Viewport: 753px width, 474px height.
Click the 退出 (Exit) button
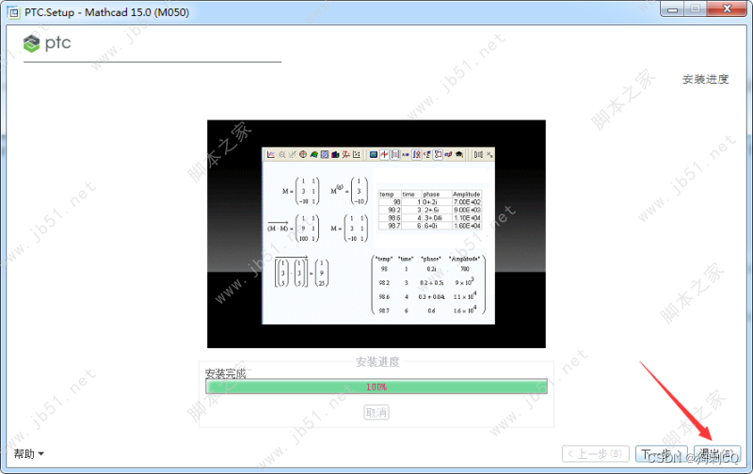pyautogui.click(x=717, y=453)
